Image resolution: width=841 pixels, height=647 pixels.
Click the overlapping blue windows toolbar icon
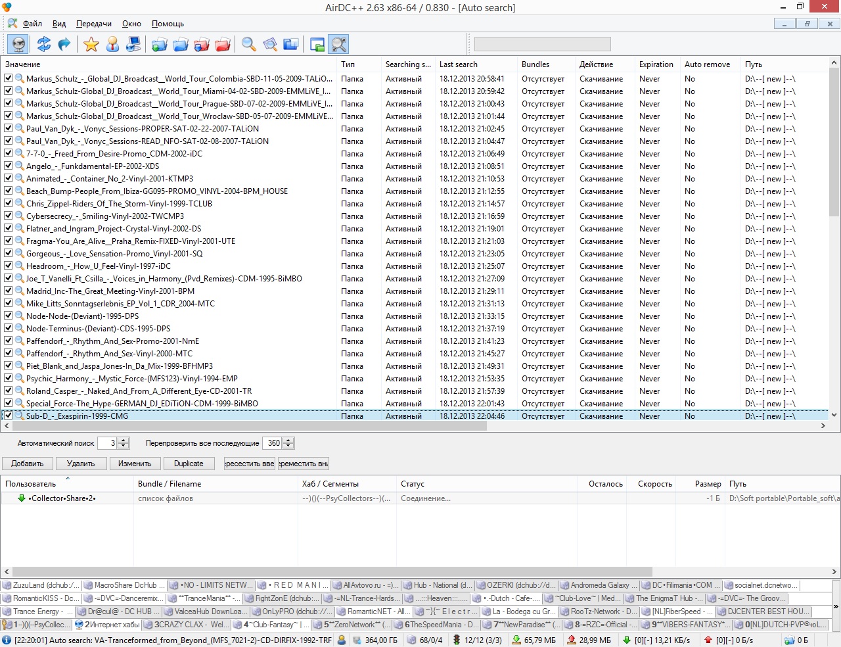pos(291,44)
